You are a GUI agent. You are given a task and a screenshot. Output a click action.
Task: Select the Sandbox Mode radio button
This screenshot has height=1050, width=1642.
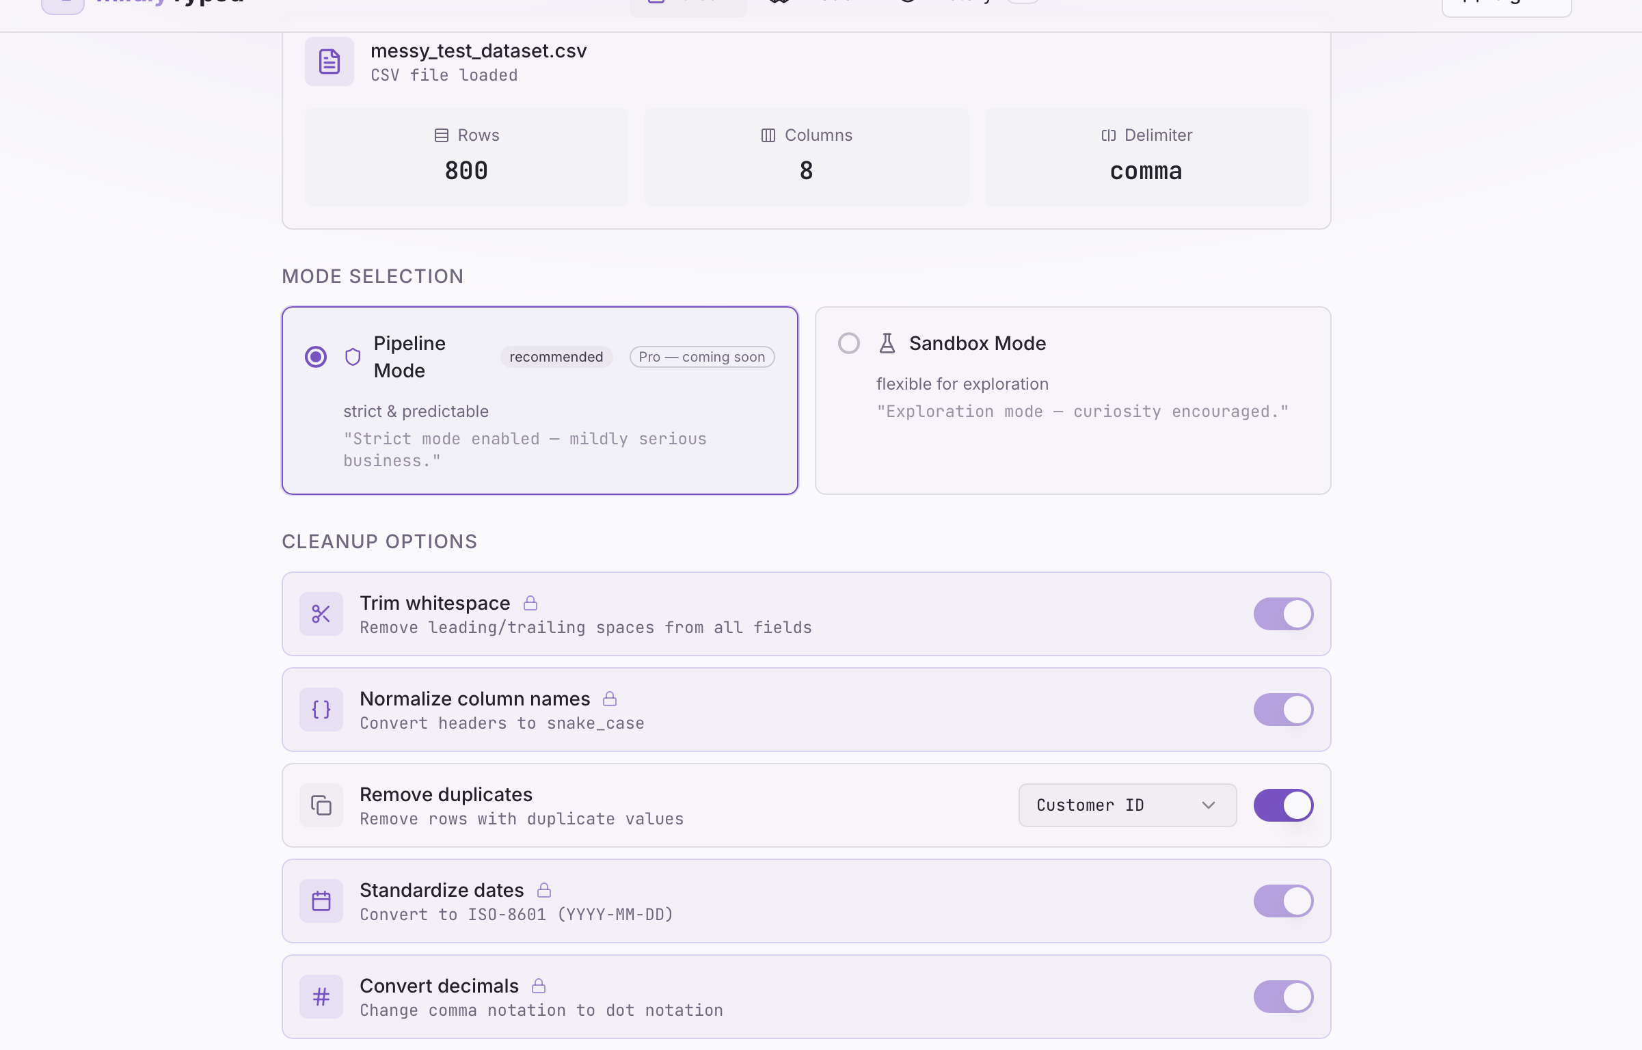tap(849, 343)
